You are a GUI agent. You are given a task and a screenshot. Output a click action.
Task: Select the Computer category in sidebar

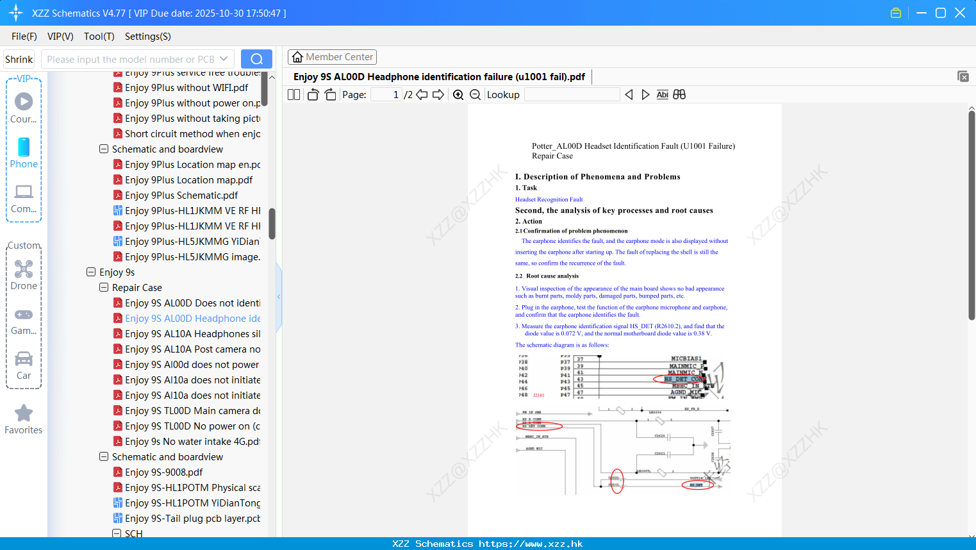(24, 199)
